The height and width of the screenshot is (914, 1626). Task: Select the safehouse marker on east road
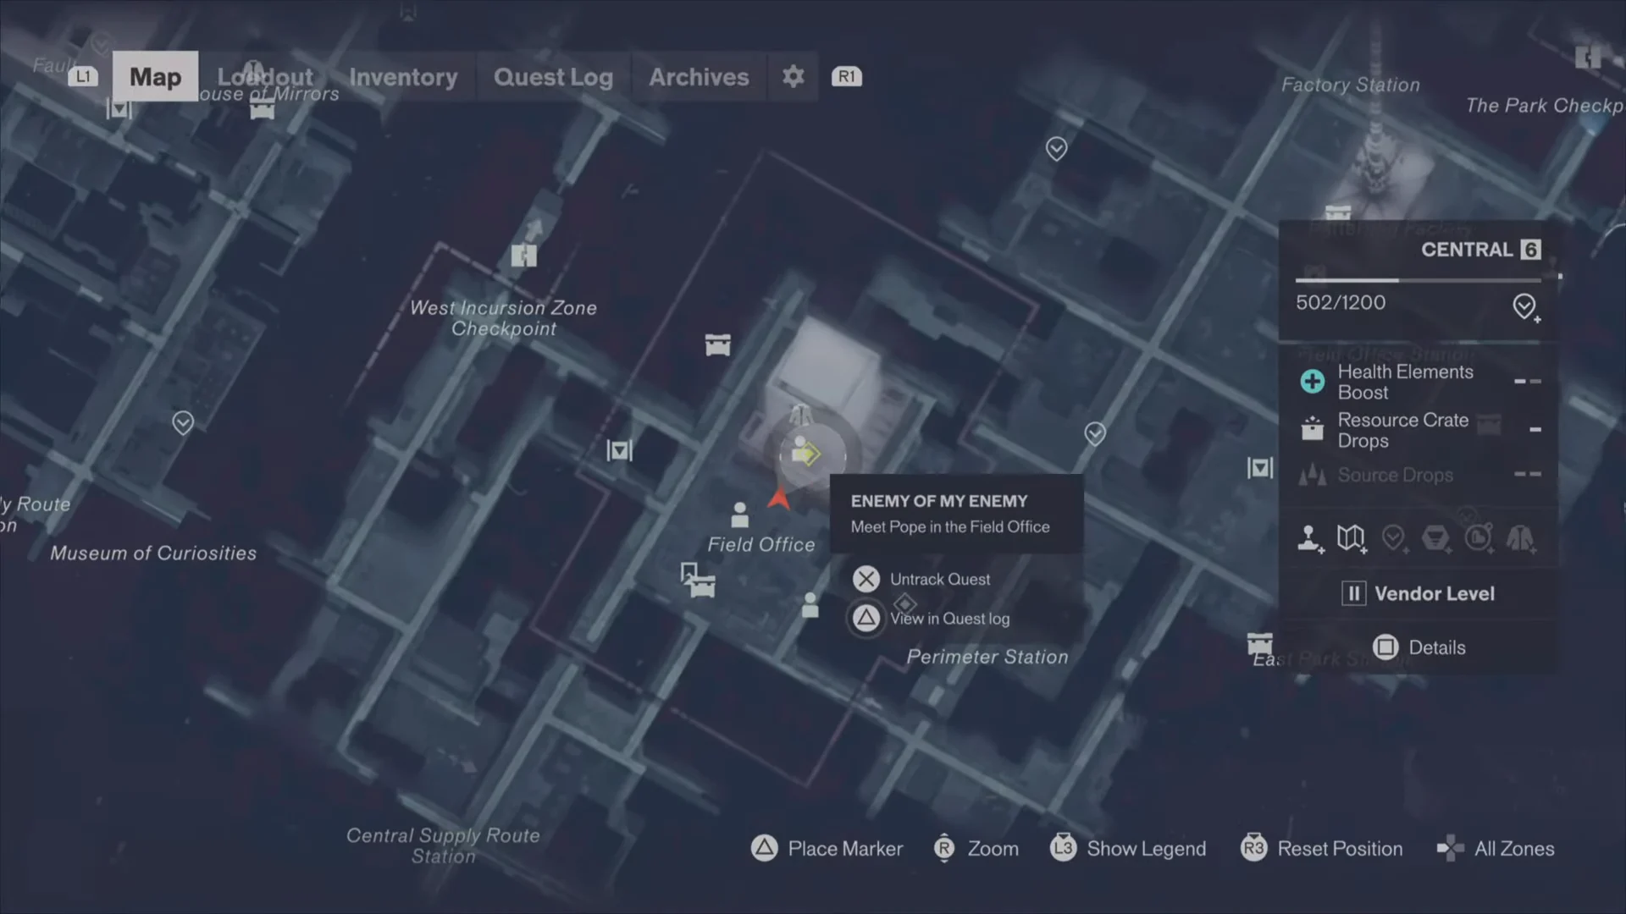point(1260,467)
